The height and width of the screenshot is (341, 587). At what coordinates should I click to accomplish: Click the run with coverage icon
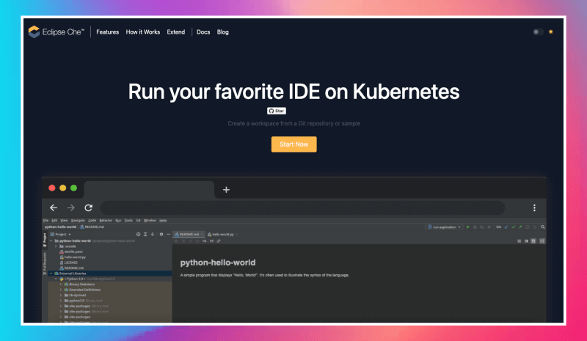pyautogui.click(x=482, y=227)
